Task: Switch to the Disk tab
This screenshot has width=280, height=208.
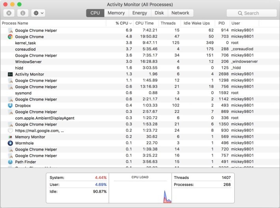Action: tap(159, 13)
